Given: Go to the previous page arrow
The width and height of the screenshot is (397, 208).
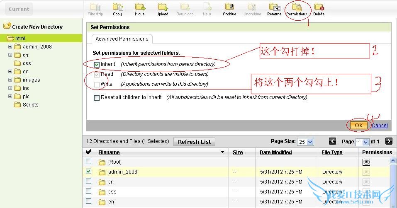Looking at the screenshot, I should 332,141.
